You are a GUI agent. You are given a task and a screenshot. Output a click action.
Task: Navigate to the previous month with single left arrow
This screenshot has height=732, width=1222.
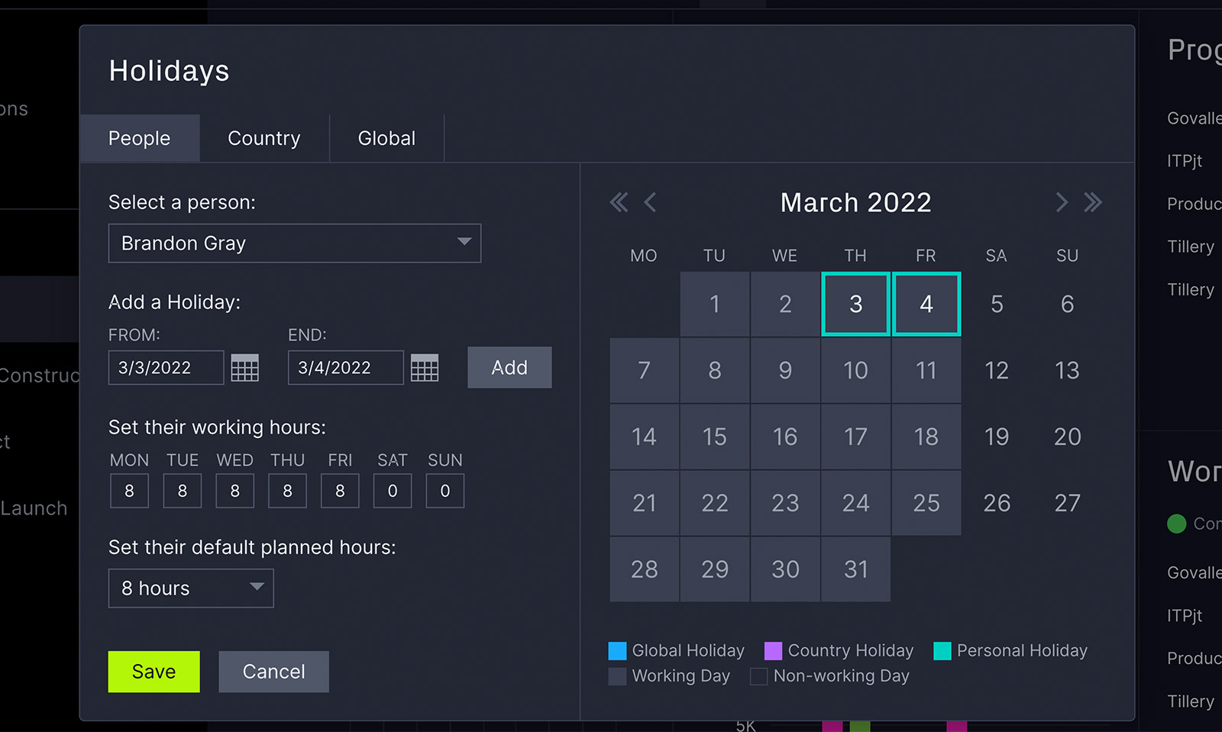point(649,202)
